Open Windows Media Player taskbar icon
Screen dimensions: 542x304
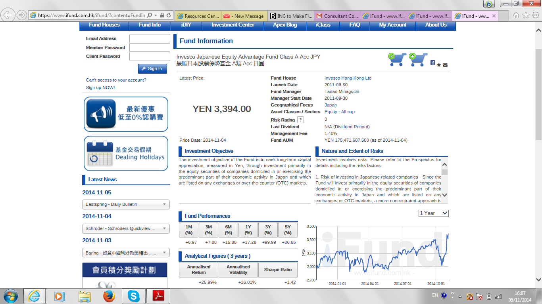(59, 296)
